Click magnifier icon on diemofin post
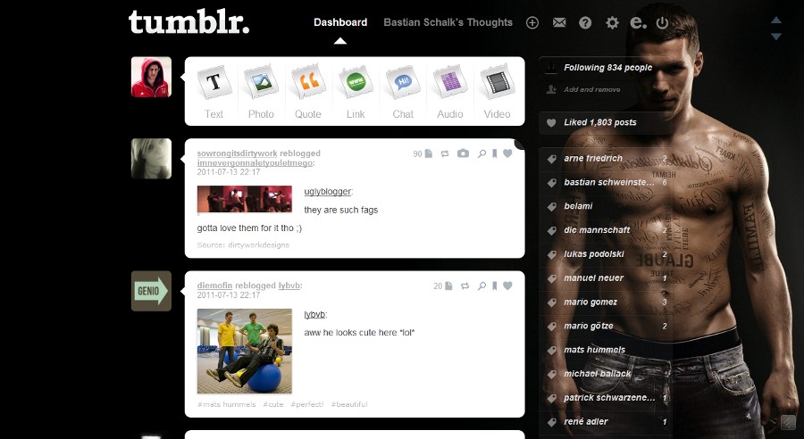 [482, 286]
